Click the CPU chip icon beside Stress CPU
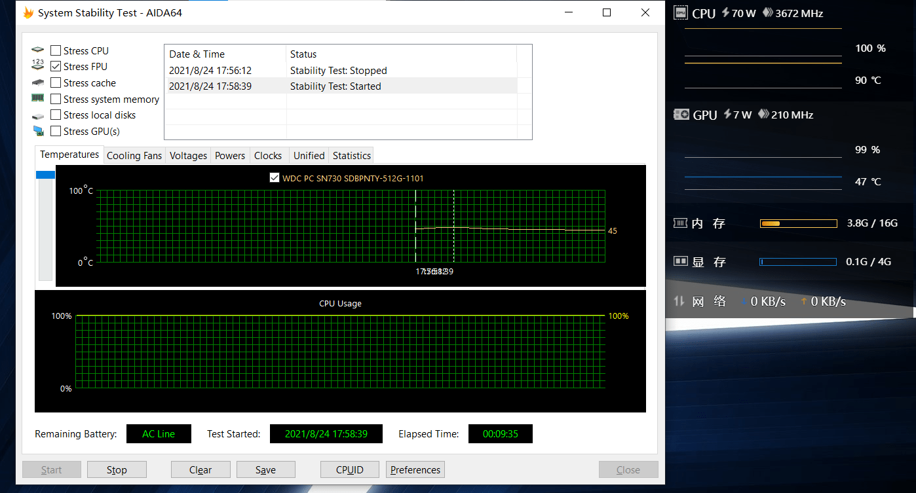 37,50
